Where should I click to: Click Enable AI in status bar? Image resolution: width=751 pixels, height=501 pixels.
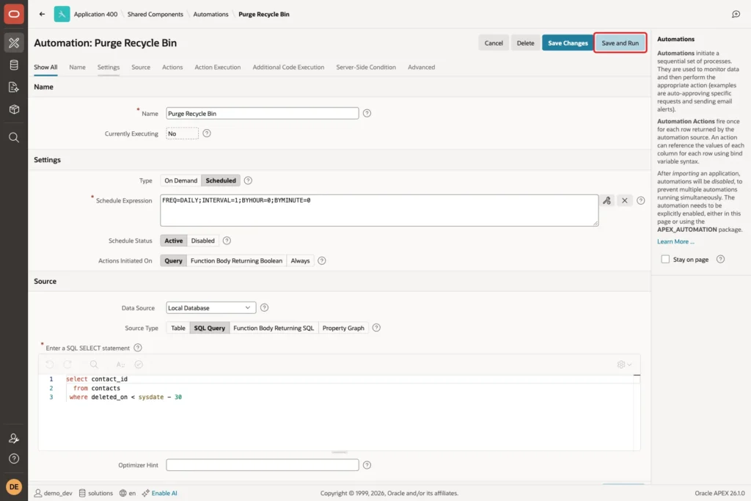[159, 493]
